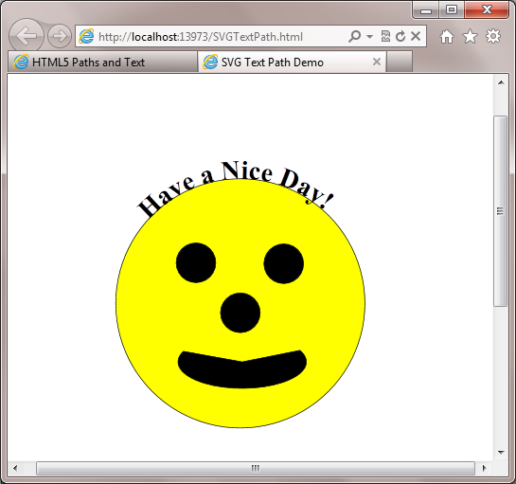Refresh the page with the reload icon
This screenshot has height=484, width=516.
click(400, 36)
